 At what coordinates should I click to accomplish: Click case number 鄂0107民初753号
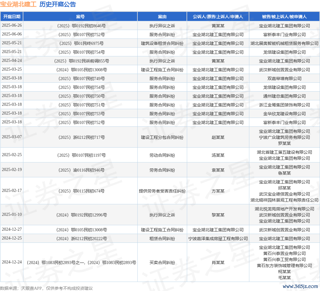pos(81,114)
